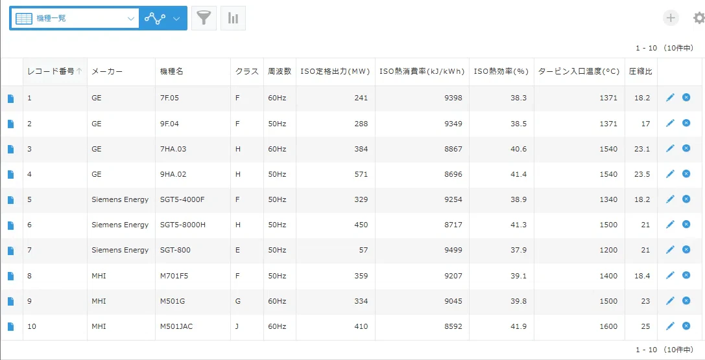Edit the 7F.05 record with pencil
The height and width of the screenshot is (360, 705).
(x=670, y=97)
